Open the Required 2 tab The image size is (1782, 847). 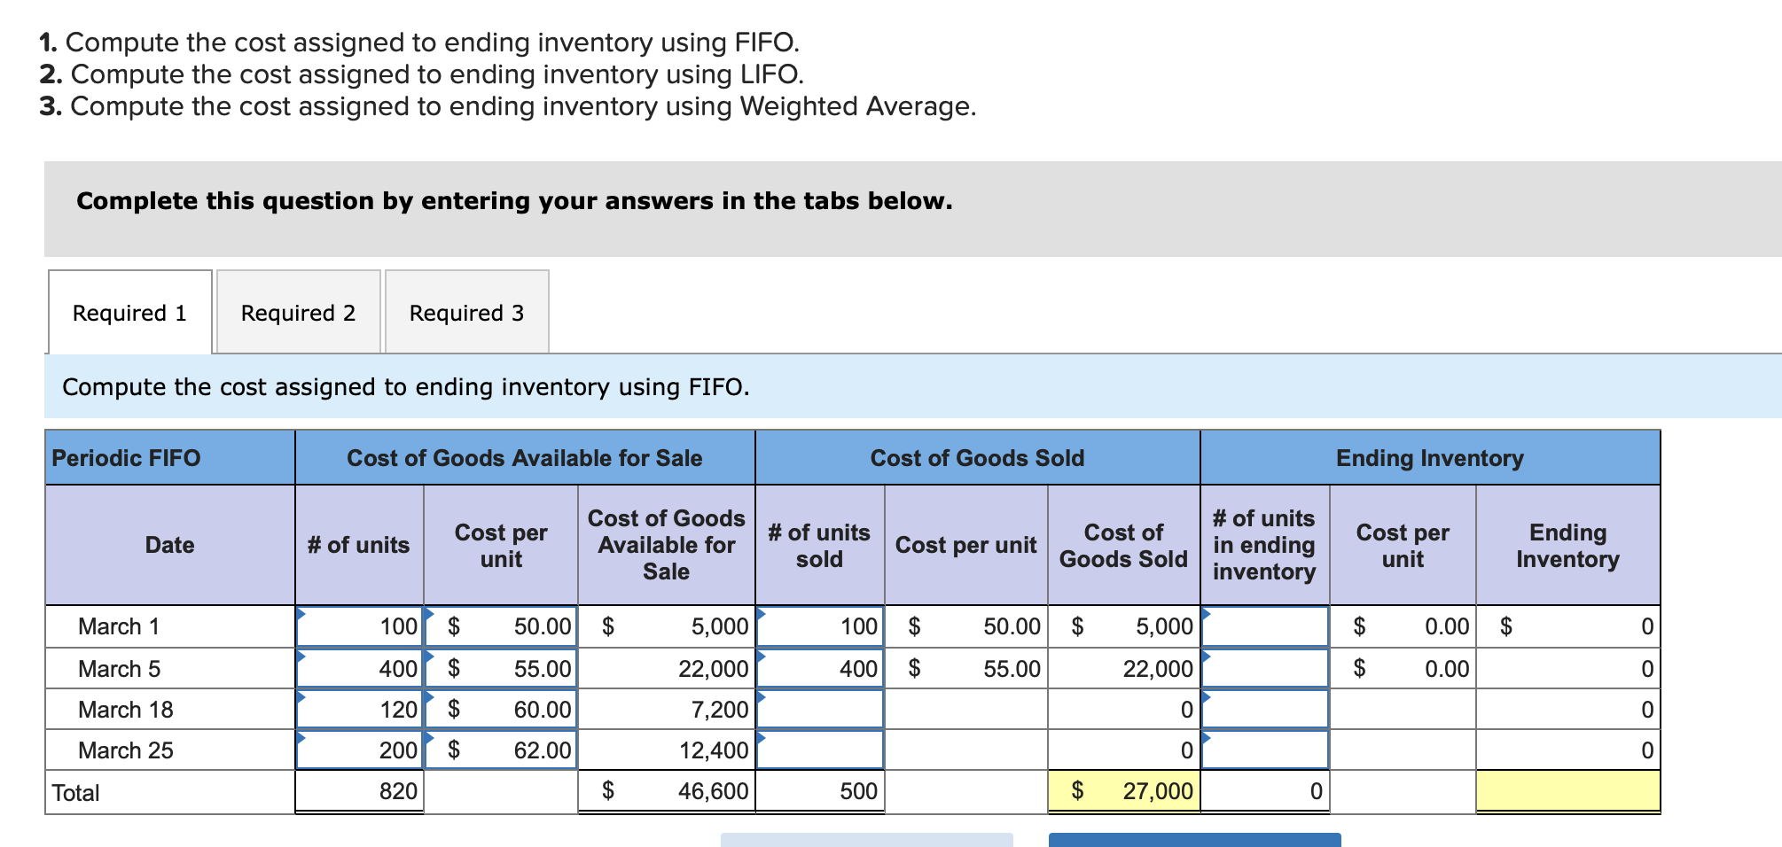[x=299, y=312]
